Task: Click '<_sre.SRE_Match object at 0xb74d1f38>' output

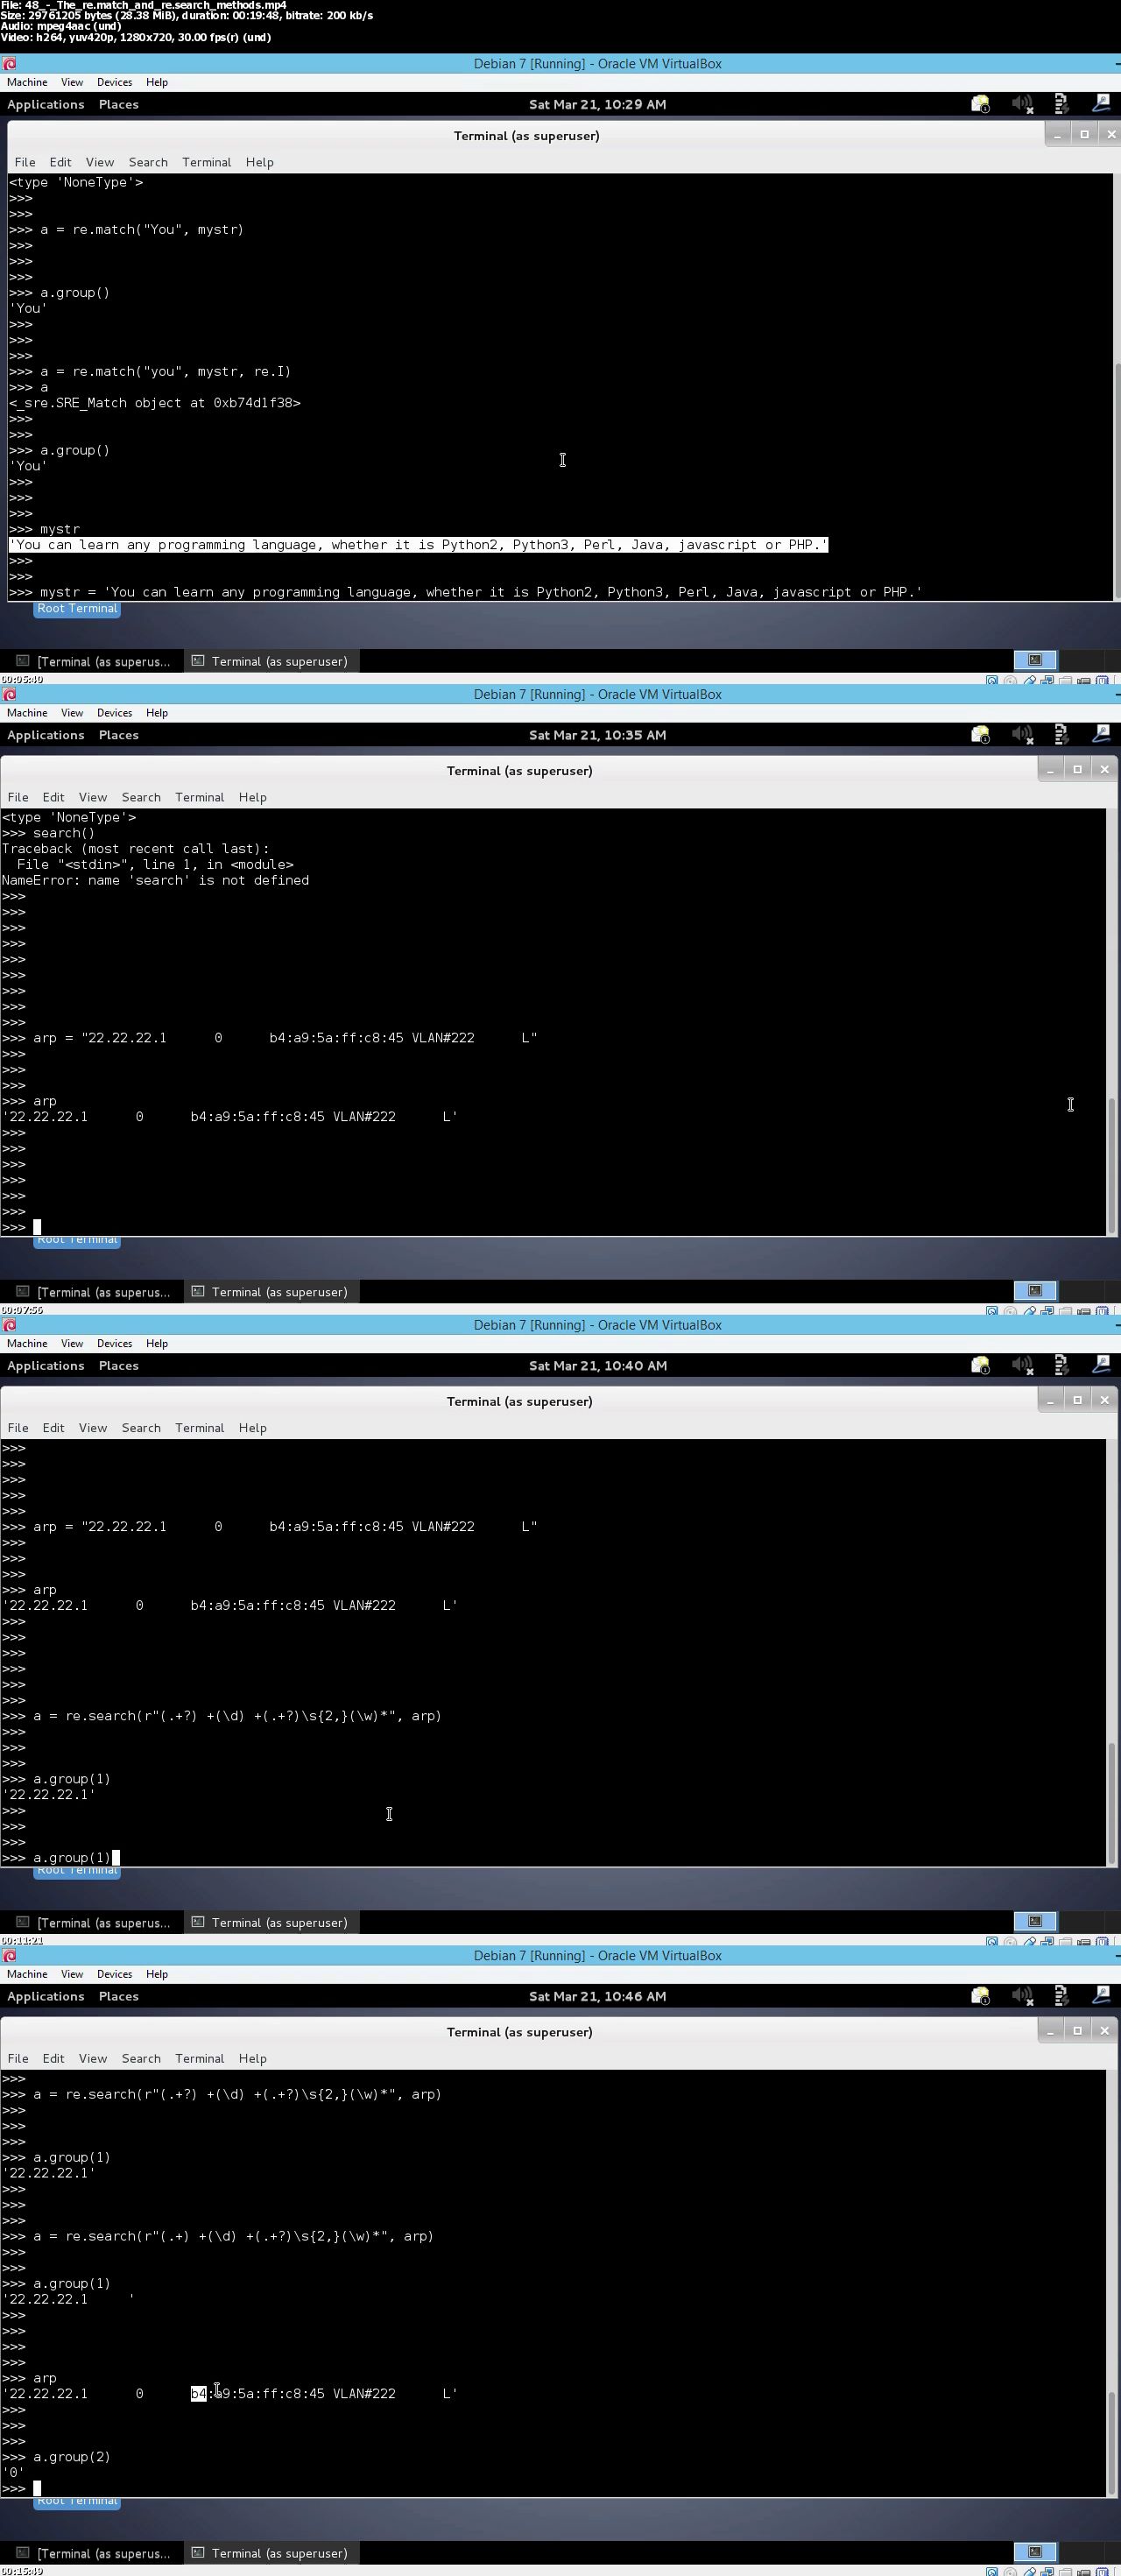Action: pyautogui.click(x=155, y=403)
